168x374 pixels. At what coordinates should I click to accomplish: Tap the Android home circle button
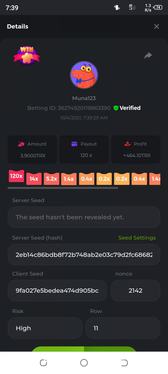click(84, 363)
